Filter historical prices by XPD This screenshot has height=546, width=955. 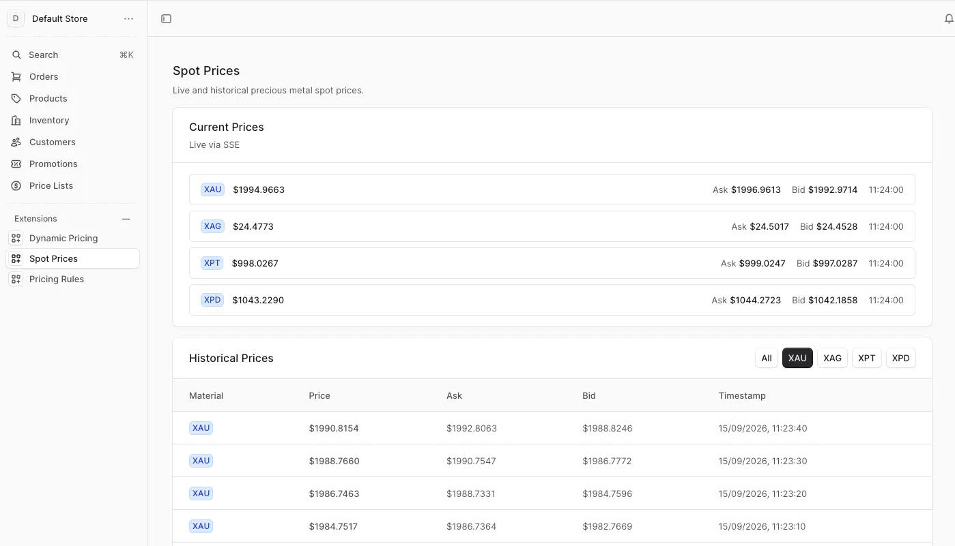pos(901,358)
